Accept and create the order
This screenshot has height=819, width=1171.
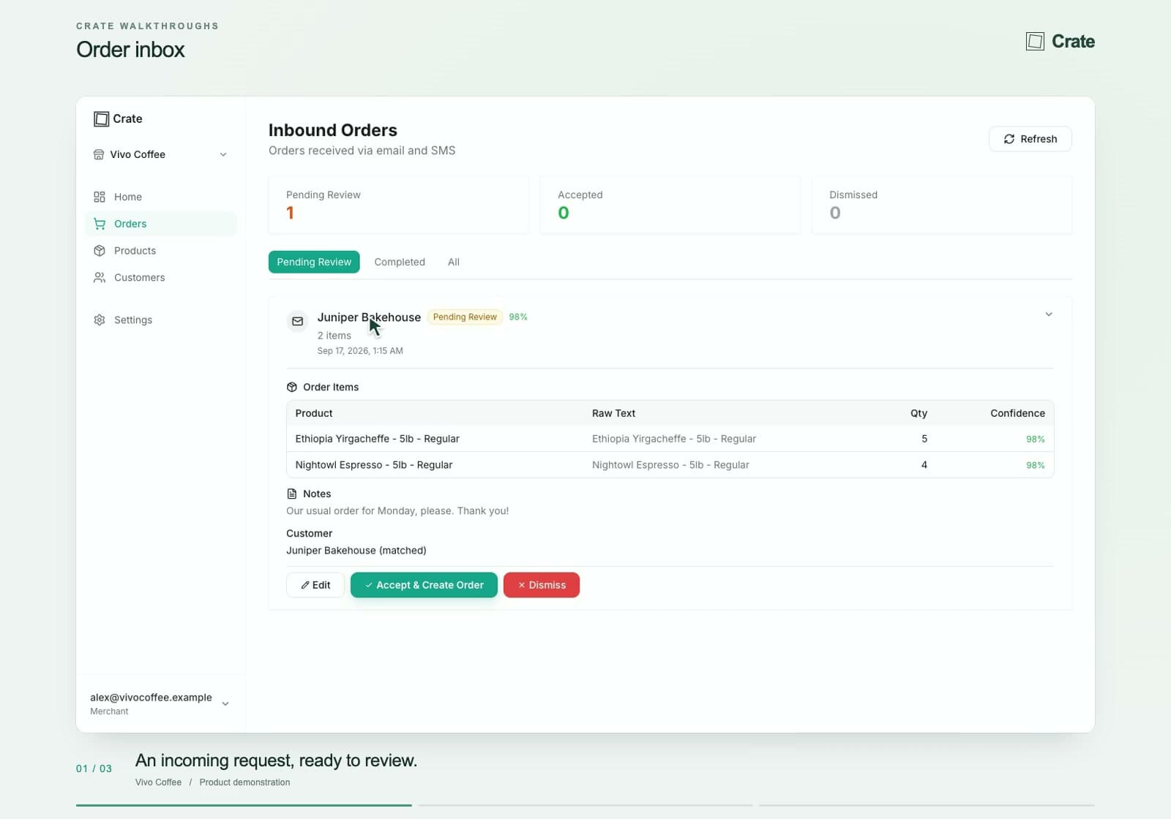coord(424,585)
